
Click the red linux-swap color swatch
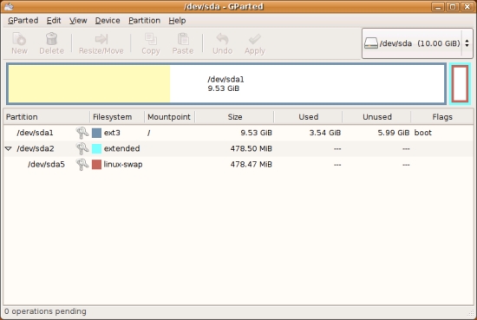pyautogui.click(x=96, y=164)
